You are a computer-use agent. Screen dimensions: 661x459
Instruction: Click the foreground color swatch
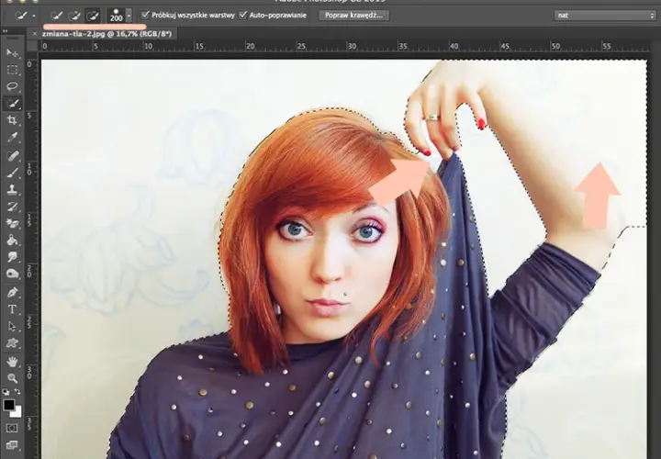[x=9, y=405]
